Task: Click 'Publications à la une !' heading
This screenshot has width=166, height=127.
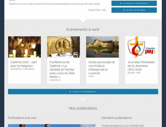Action: [23, 118]
